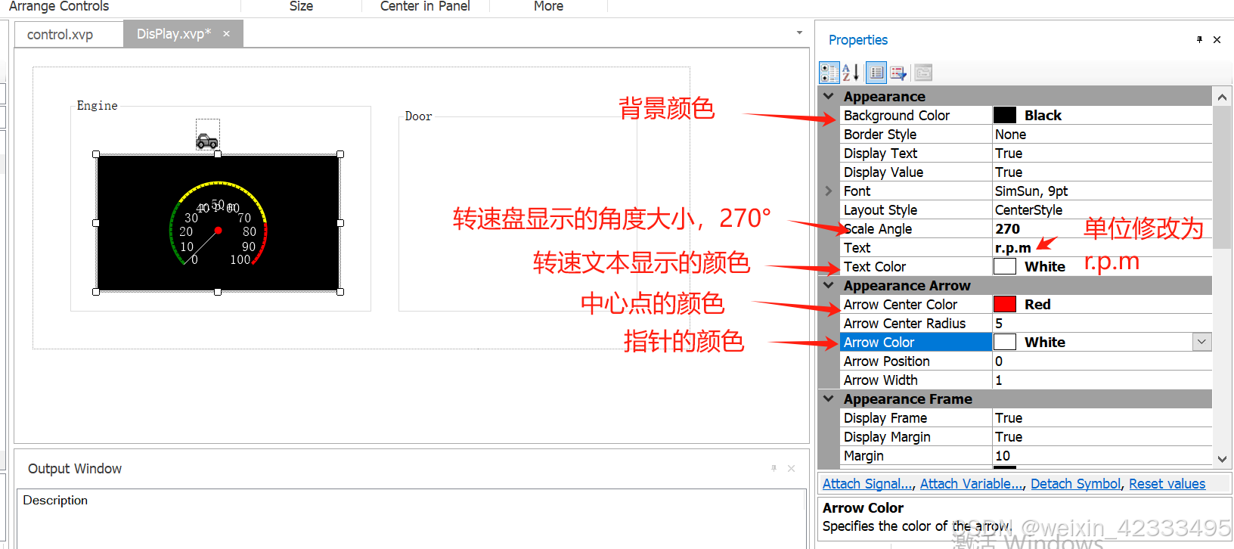Pin the Output Window panel
The width and height of the screenshot is (1234, 549).
click(774, 468)
